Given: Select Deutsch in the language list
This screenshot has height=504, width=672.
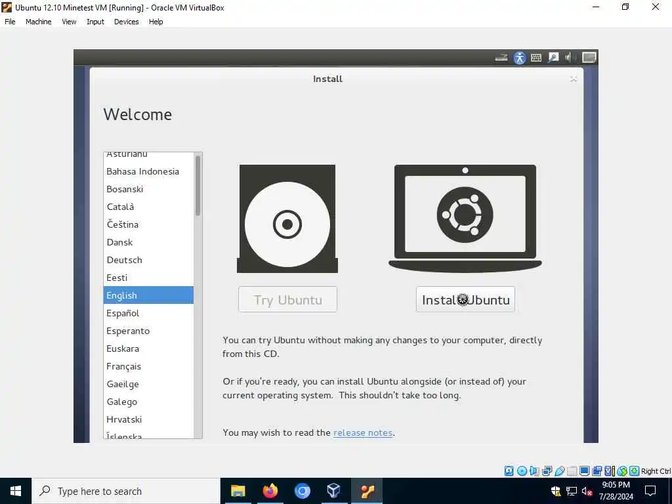Looking at the screenshot, I should pos(148,260).
